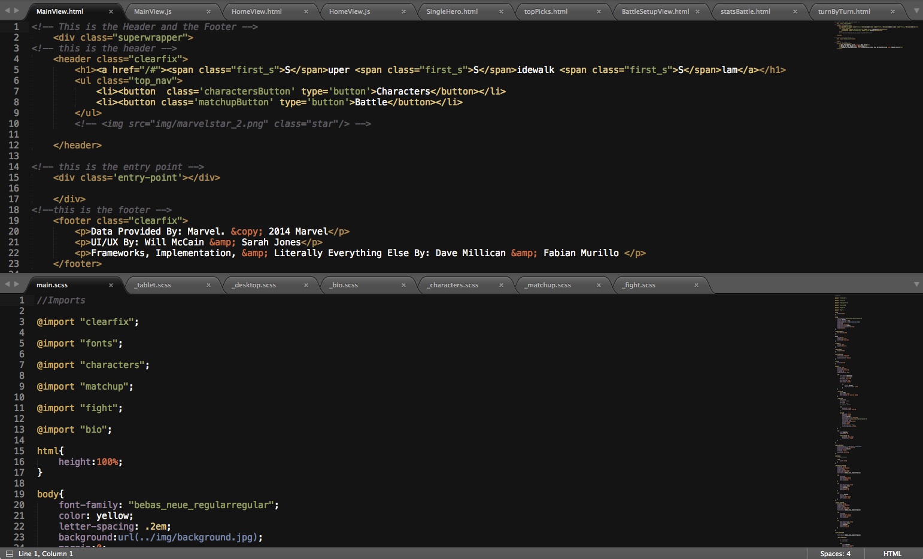
Task: Close the _tablet.scss tab
Action: (x=208, y=285)
